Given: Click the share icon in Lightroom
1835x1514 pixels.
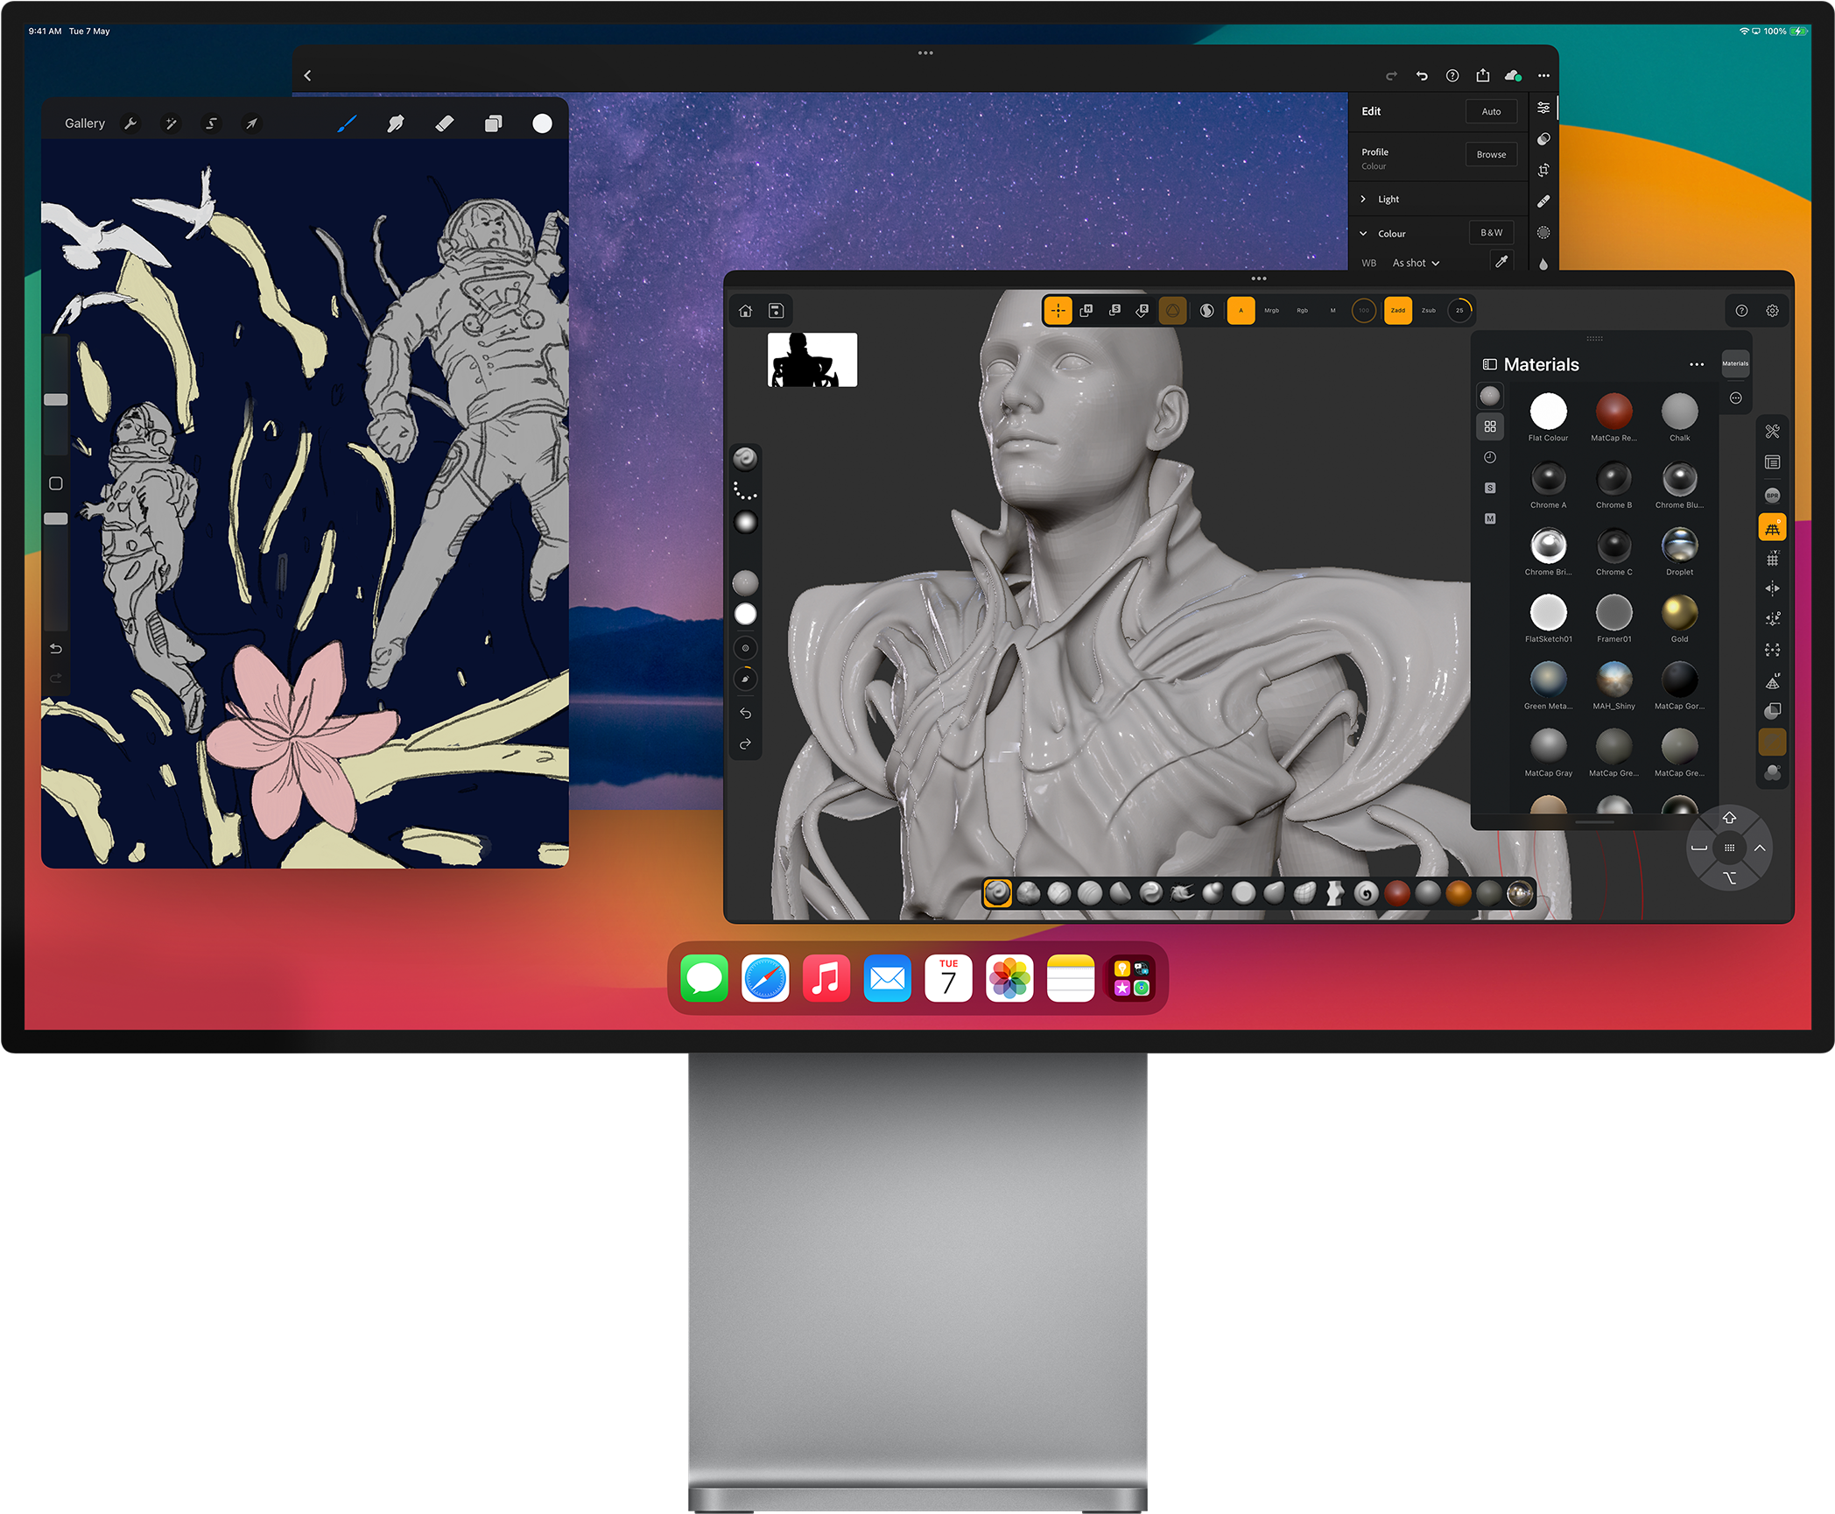Looking at the screenshot, I should [x=1482, y=75].
